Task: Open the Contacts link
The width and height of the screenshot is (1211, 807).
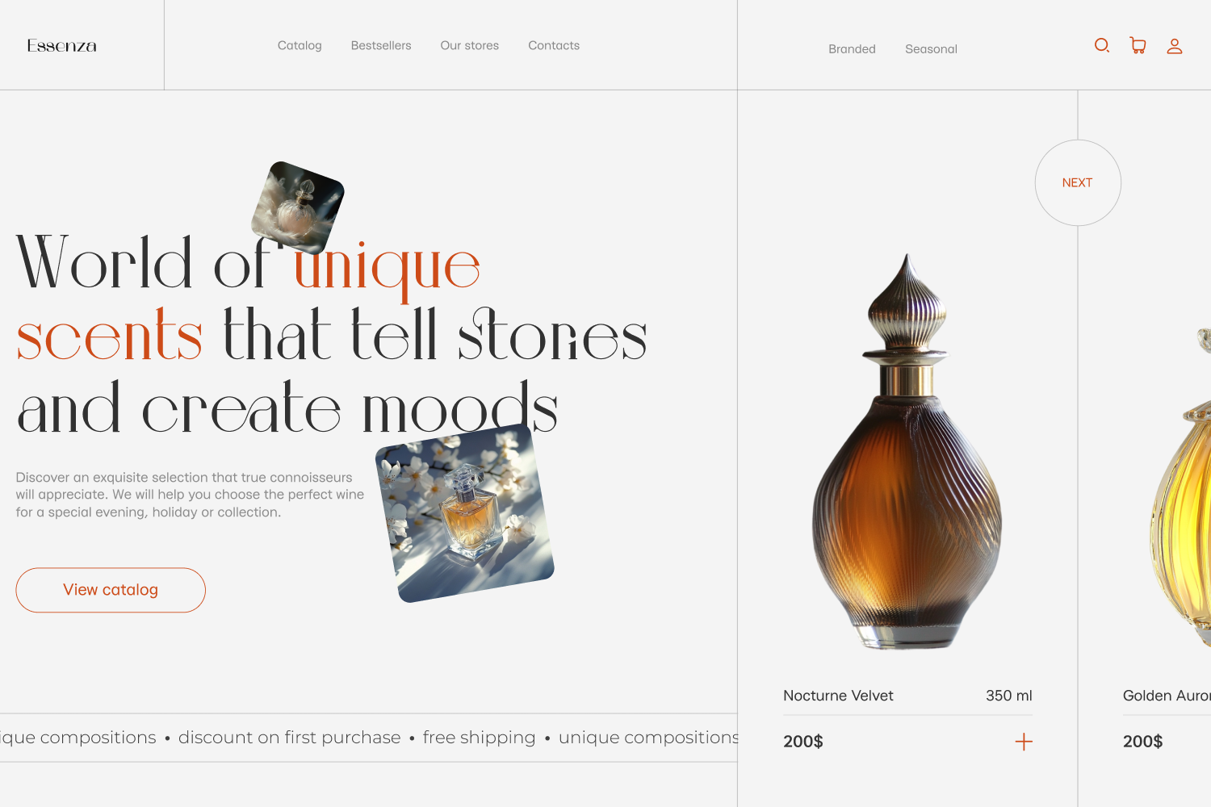Action: pyautogui.click(x=554, y=46)
